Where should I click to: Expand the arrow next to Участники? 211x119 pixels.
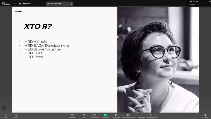[x=78, y=115]
